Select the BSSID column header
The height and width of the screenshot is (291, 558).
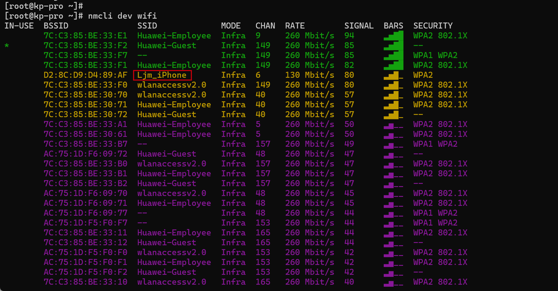(x=56, y=26)
